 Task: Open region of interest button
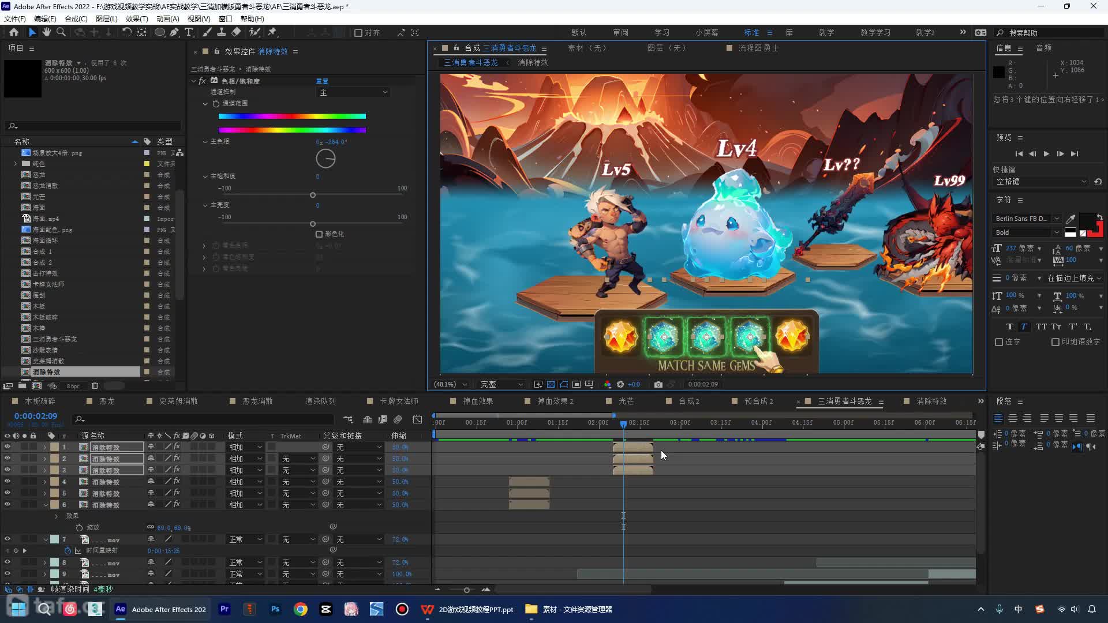[x=577, y=384]
